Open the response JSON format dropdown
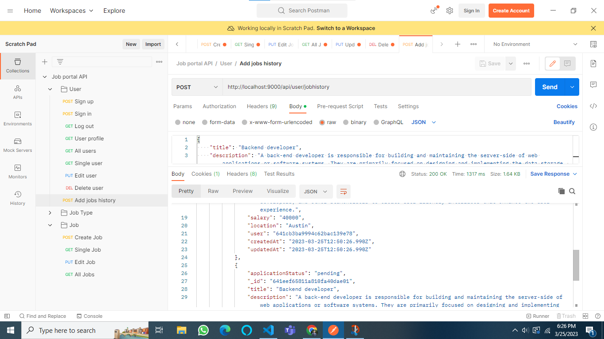This screenshot has height=339, width=604. (x=316, y=191)
